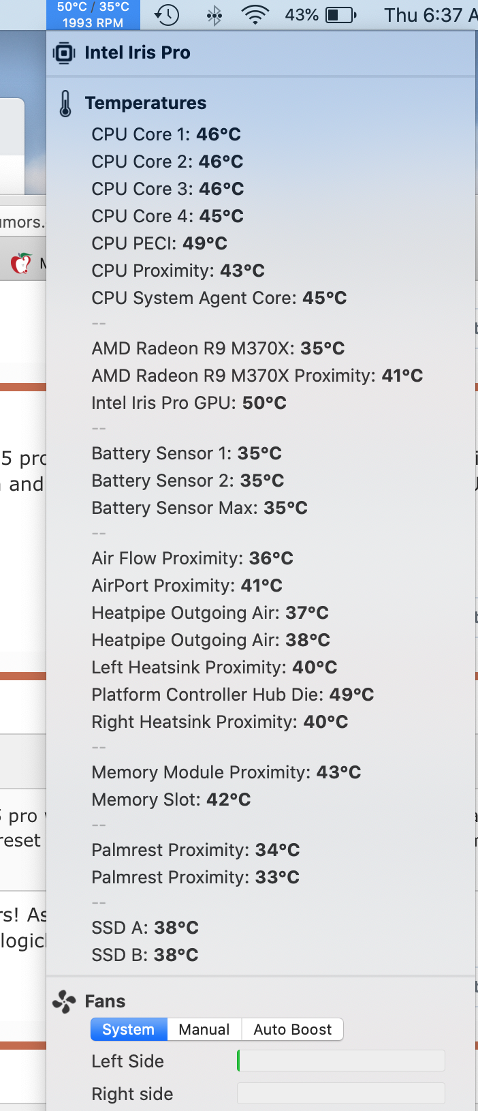
Task: Click the battery status icon
Action: tap(340, 15)
